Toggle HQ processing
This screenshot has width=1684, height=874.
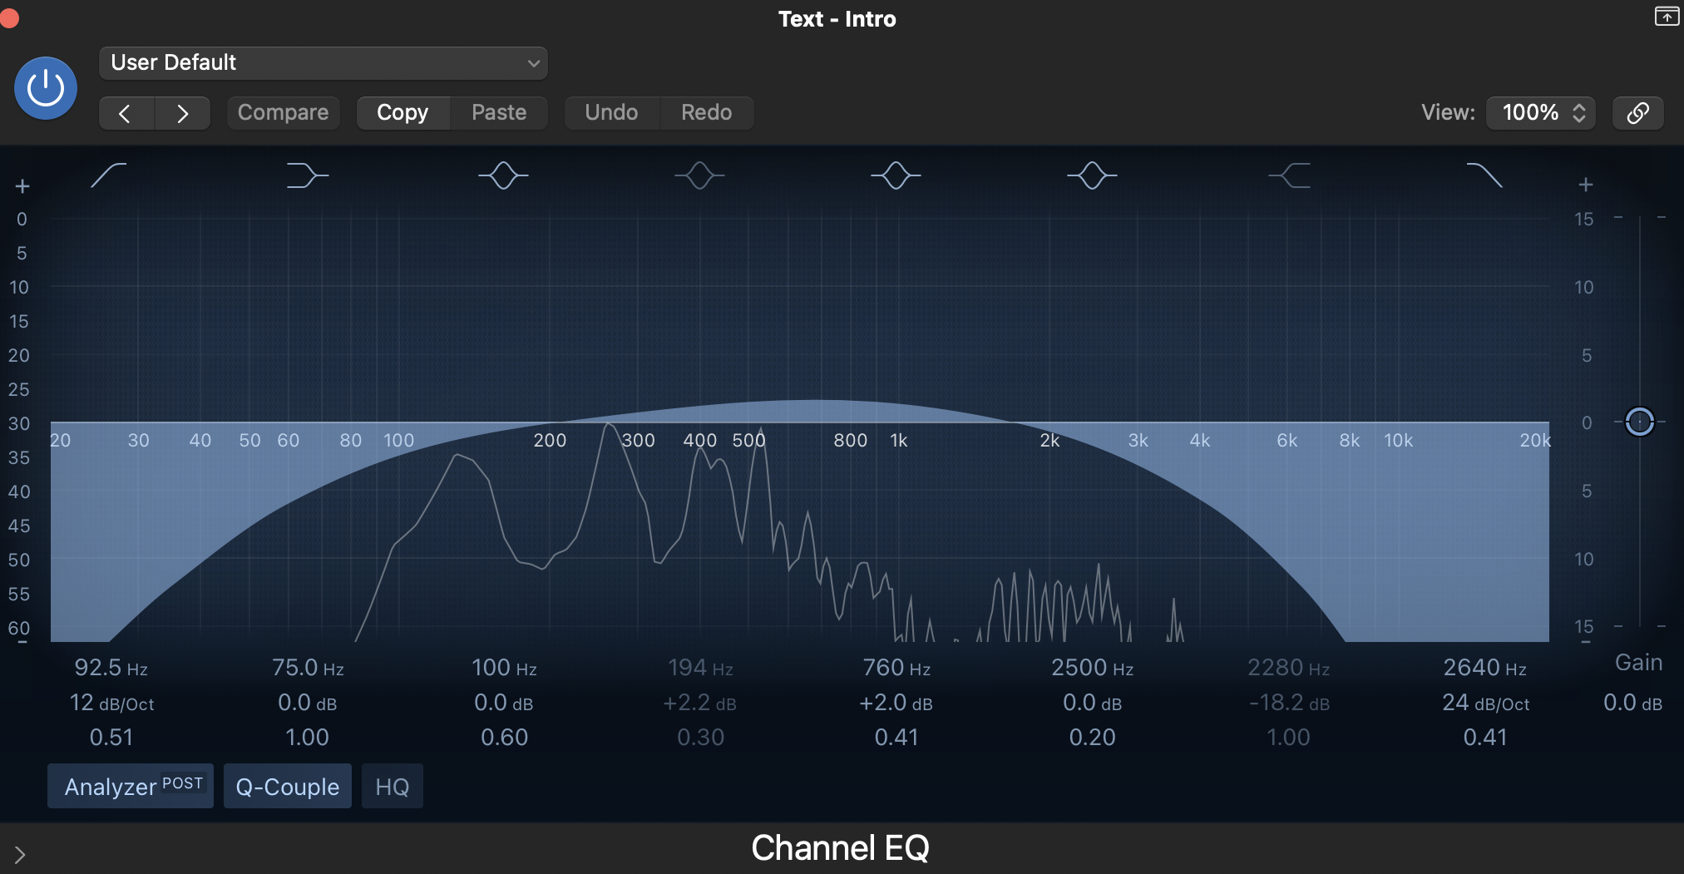point(392,785)
